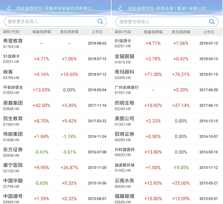Image resolution: width=223 pixels, height=204 pixels.
Task: Tap back arrow in left Citigroup panel
Action: [9, 8]
